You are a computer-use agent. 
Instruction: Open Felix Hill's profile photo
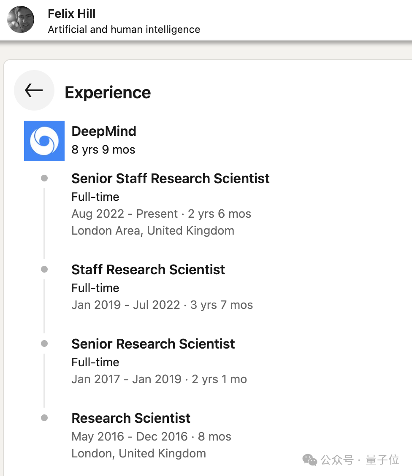21,19
